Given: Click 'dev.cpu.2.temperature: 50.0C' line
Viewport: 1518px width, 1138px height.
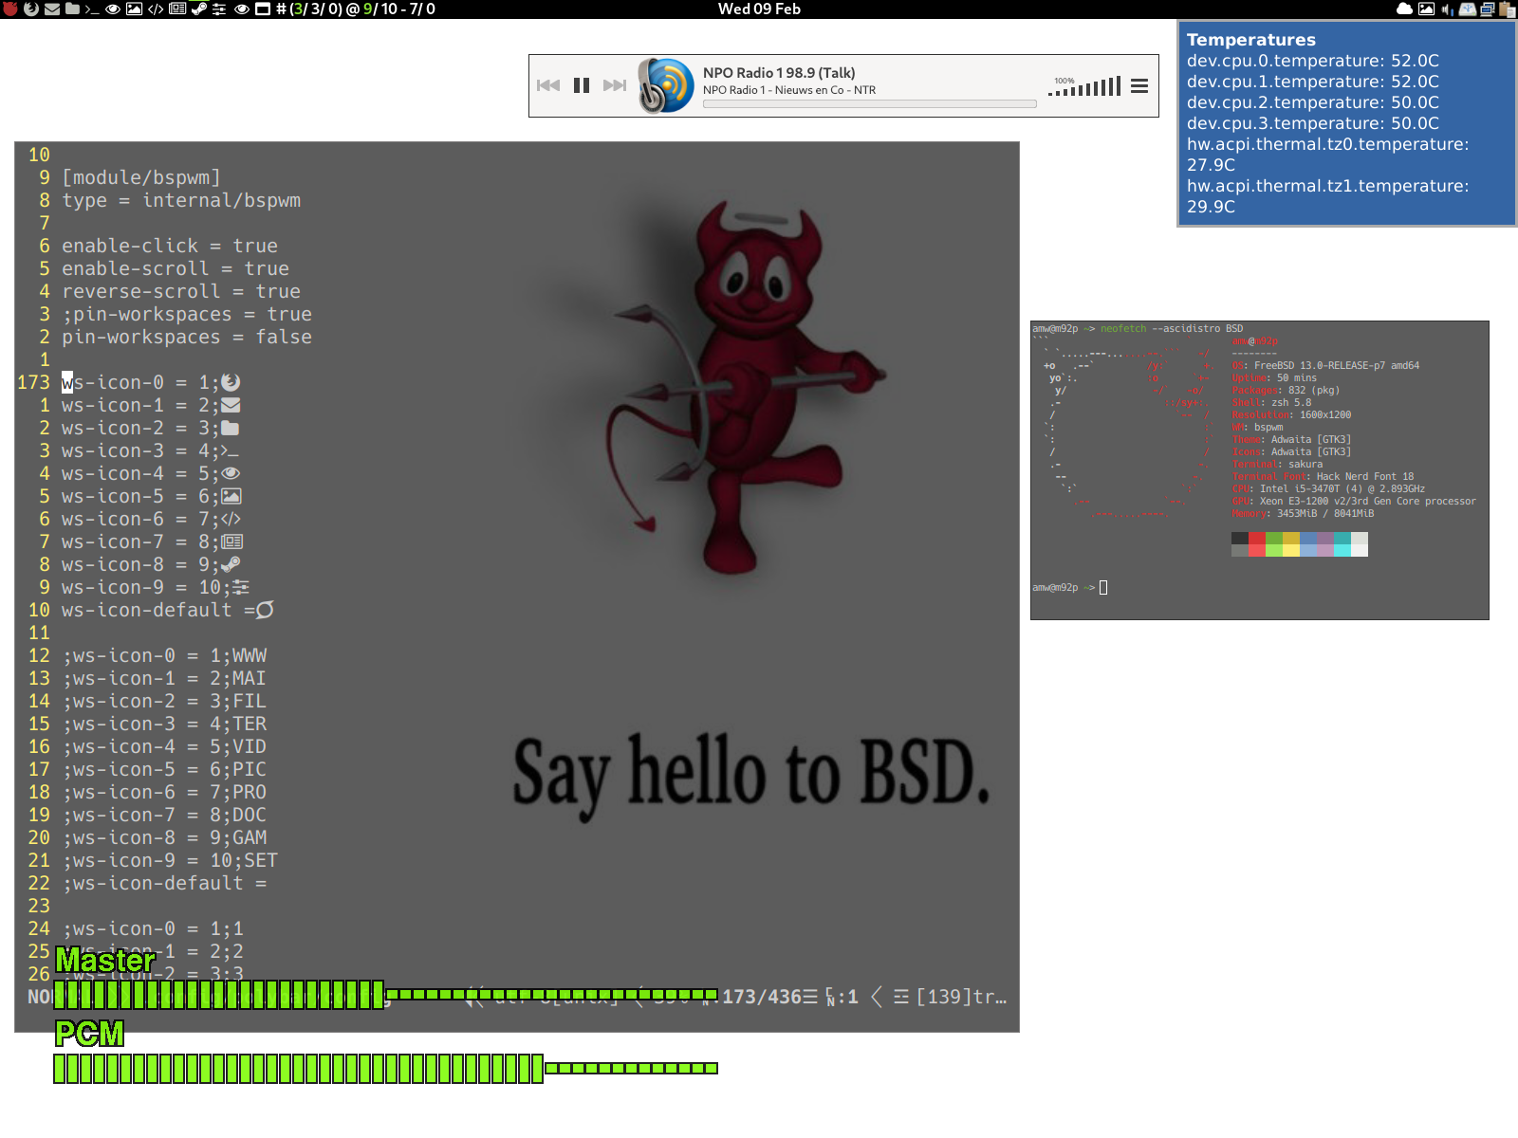Looking at the screenshot, I should pos(1313,101).
